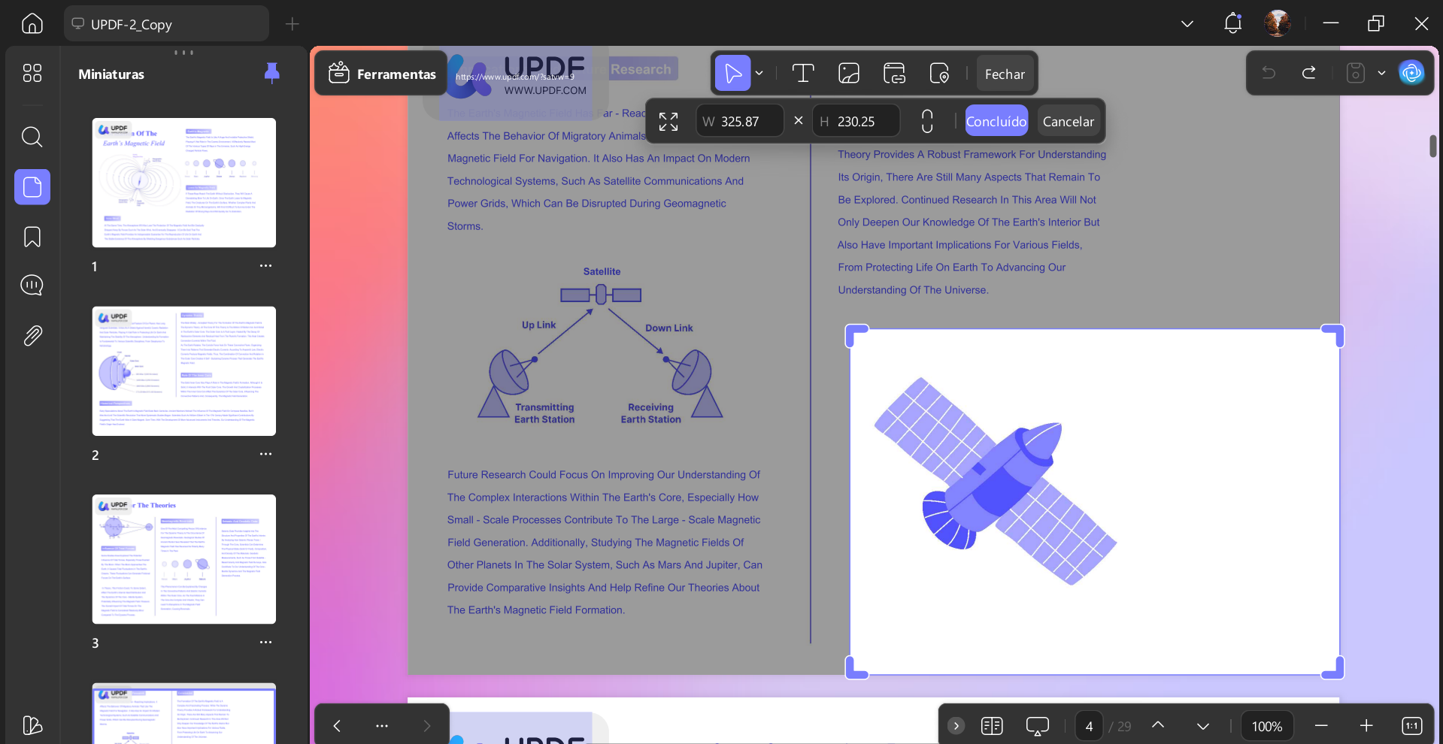Pin the Miniaturas panel
Image resolution: width=1443 pixels, height=744 pixels.
click(272, 73)
